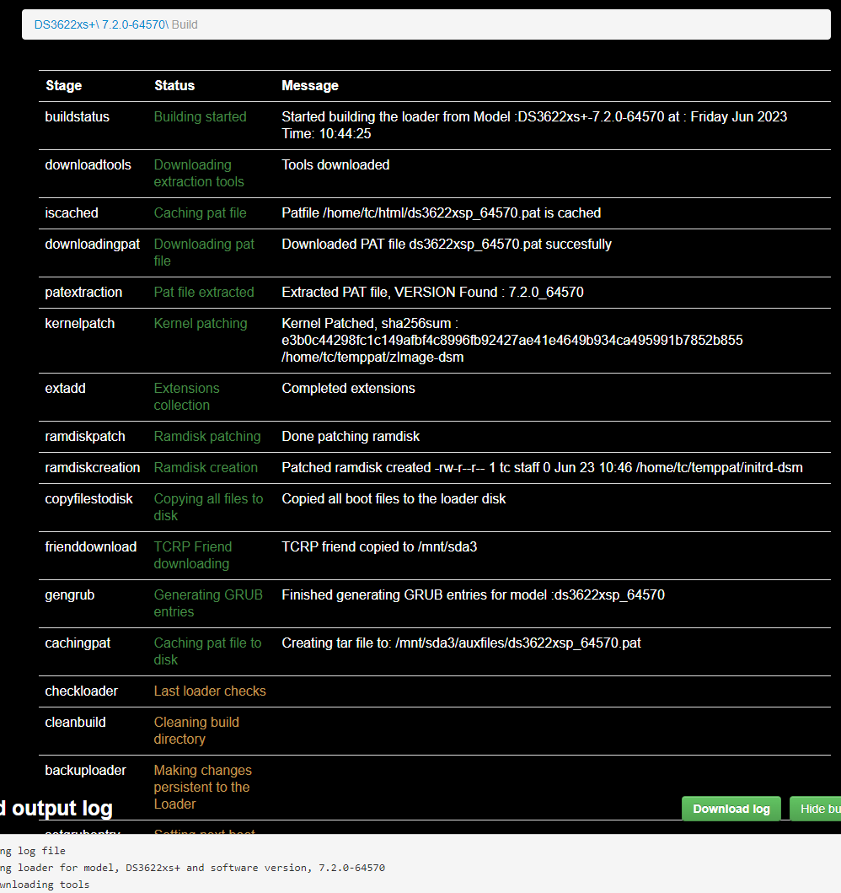Select the 'Caching pat file to disk' status
The height and width of the screenshot is (893, 841).
(x=207, y=652)
